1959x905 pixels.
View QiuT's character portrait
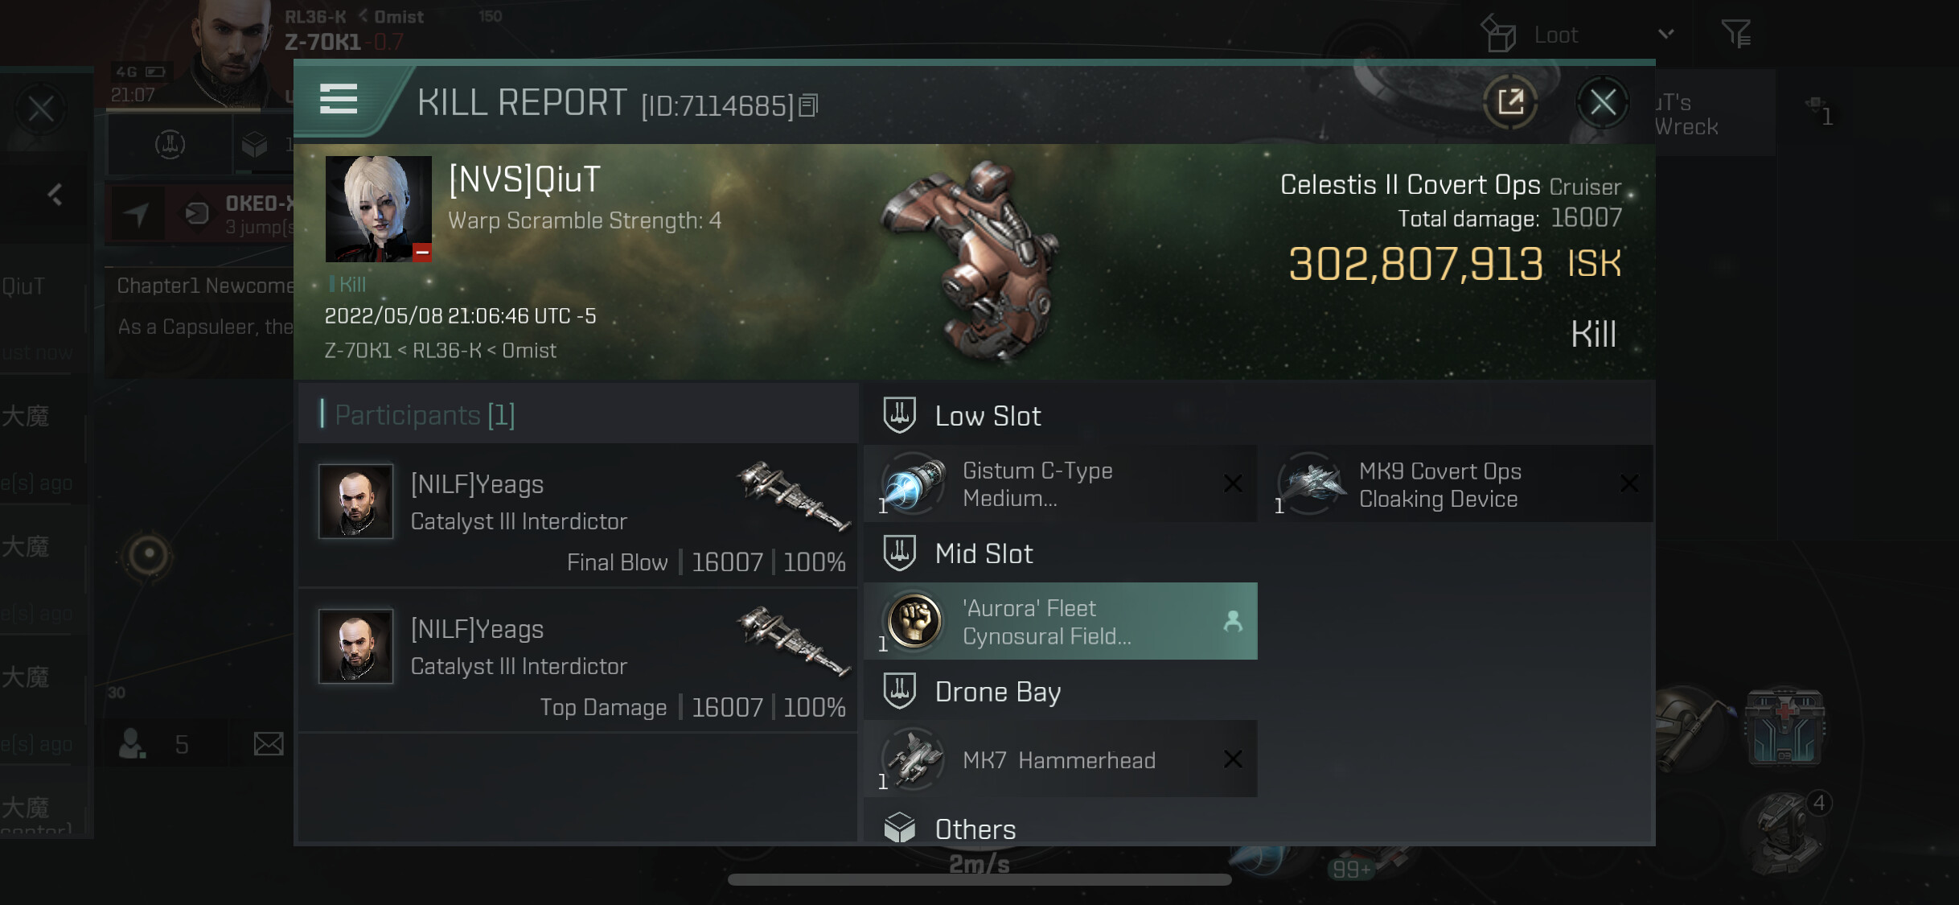coord(378,209)
